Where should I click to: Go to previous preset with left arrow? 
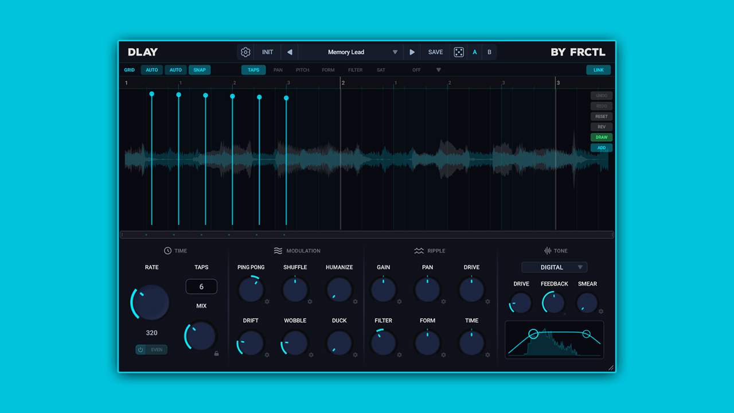290,52
